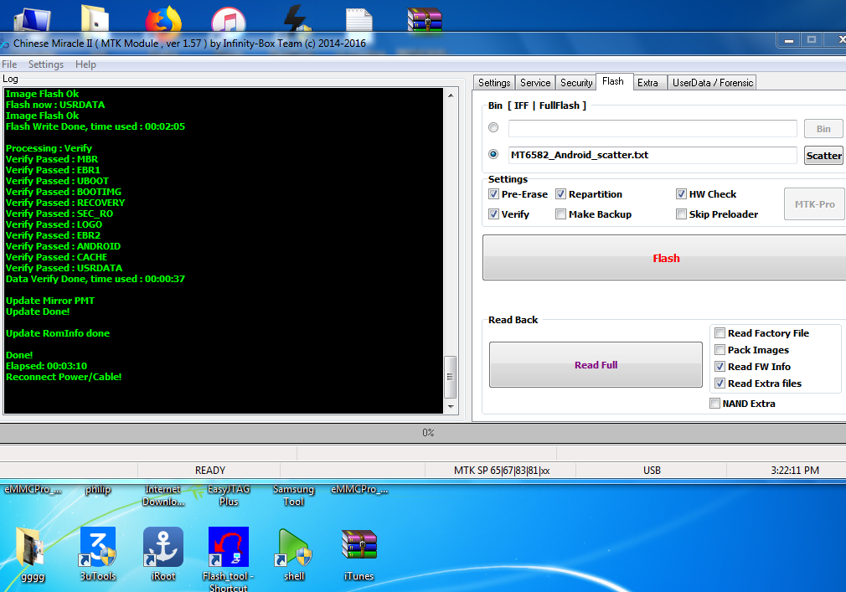Open the Settings menu in menu bar
This screenshot has width=846, height=592.
point(46,64)
